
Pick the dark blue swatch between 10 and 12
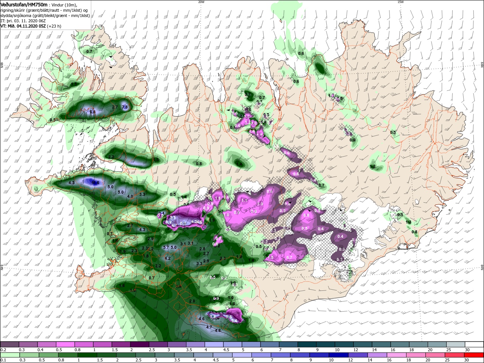pyautogui.click(x=338, y=355)
